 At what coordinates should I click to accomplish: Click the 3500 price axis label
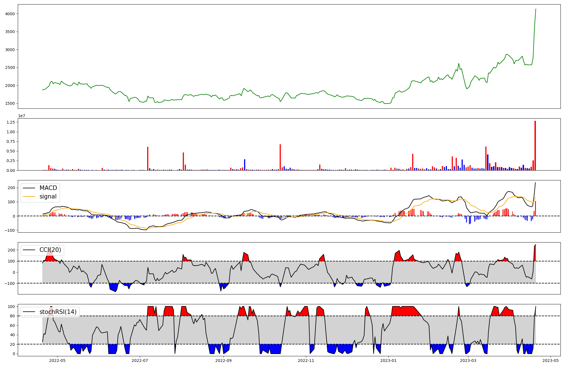click(x=10, y=32)
